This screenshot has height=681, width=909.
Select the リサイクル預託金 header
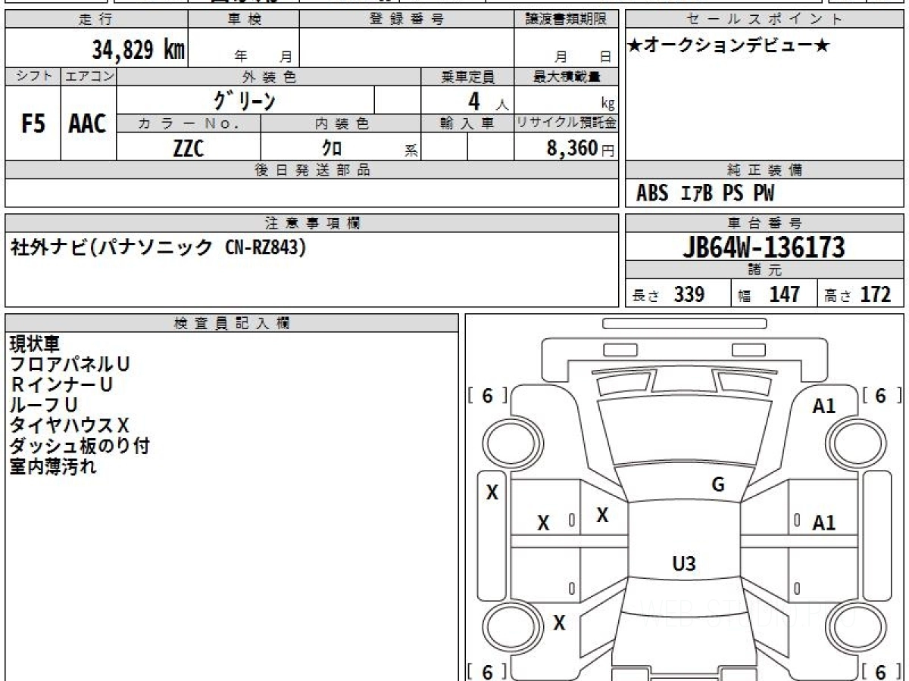pos(566,123)
